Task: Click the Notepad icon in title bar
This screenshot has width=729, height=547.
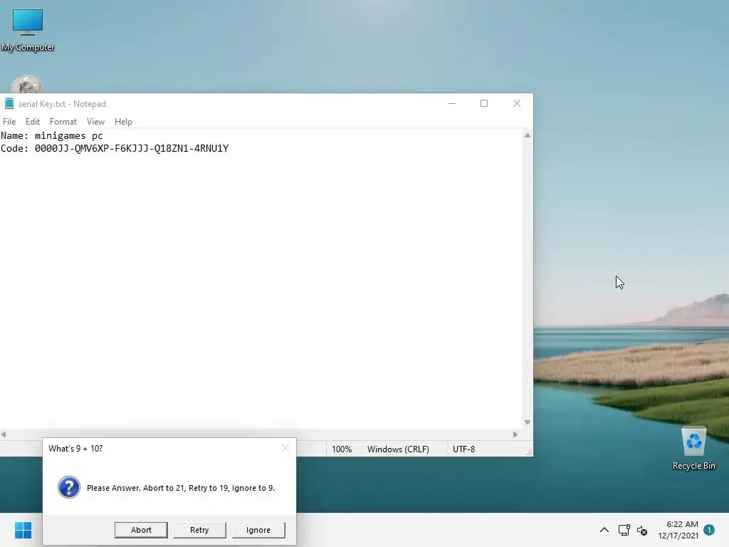Action: [9, 103]
